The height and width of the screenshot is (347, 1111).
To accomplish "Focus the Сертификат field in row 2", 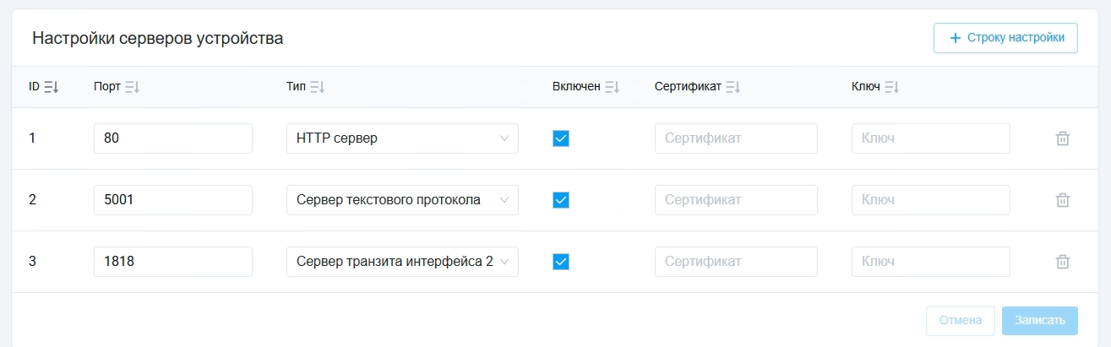I will 735,200.
